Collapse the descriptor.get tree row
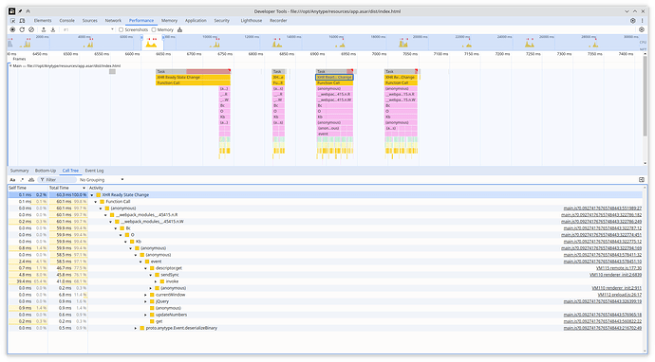Image resolution: width=655 pixels, height=362 pixels. [x=146, y=268]
